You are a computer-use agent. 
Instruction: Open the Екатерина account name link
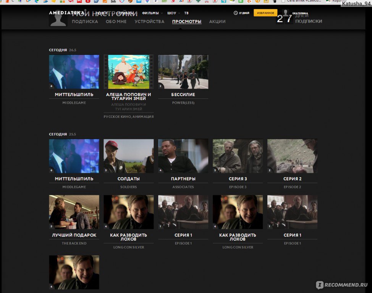coord(300,13)
